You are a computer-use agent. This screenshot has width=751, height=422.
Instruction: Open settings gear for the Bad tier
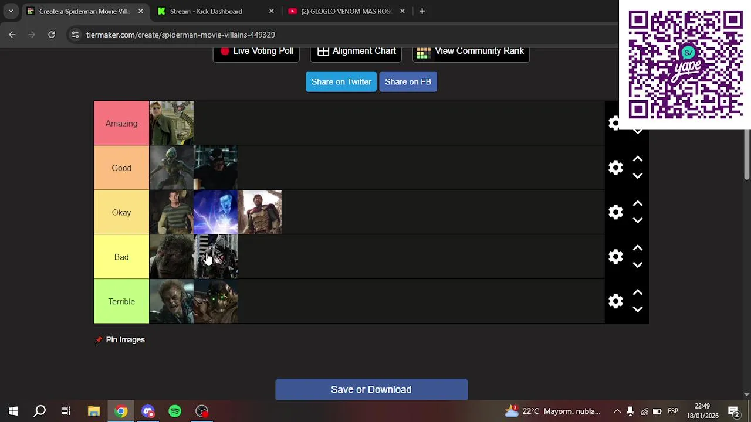(615, 257)
